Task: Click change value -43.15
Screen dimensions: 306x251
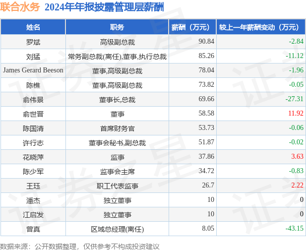Action: tap(295, 228)
